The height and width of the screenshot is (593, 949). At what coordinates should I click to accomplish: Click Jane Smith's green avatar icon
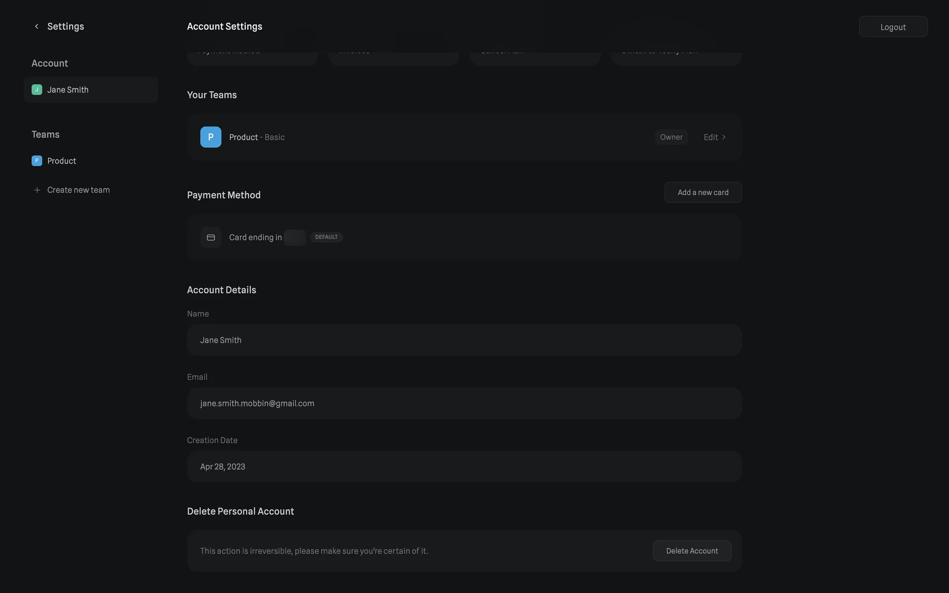pos(37,90)
